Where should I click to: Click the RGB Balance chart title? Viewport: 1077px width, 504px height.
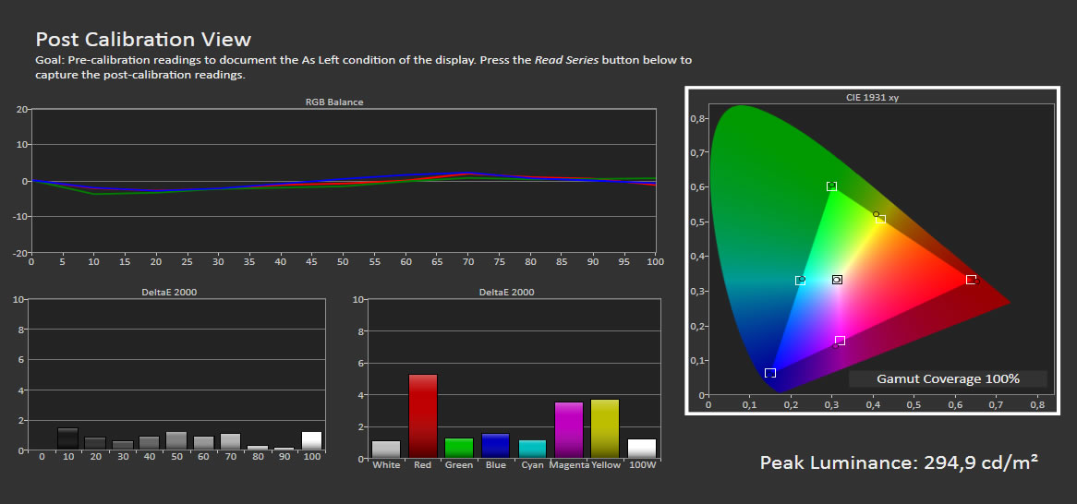click(334, 102)
